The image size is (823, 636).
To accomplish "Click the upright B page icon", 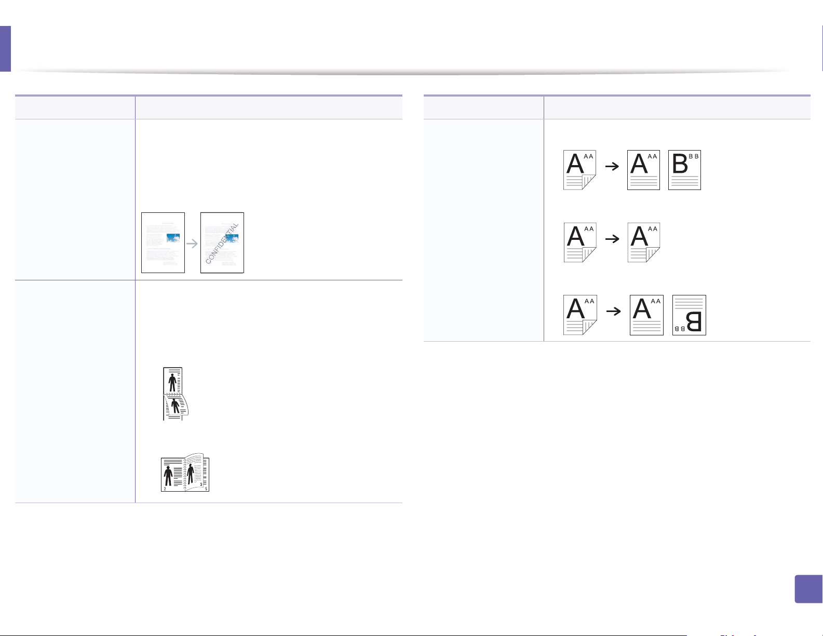I will click(684, 169).
